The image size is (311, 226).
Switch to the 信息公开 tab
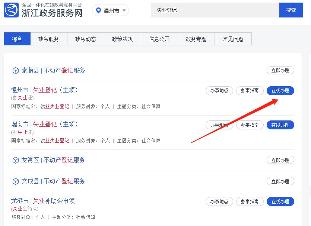[159, 39]
